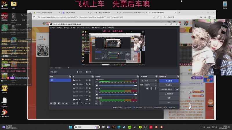This screenshot has width=232, height=130.
Task: Delete the selected scene with trash icon
Action: pos(55,103)
